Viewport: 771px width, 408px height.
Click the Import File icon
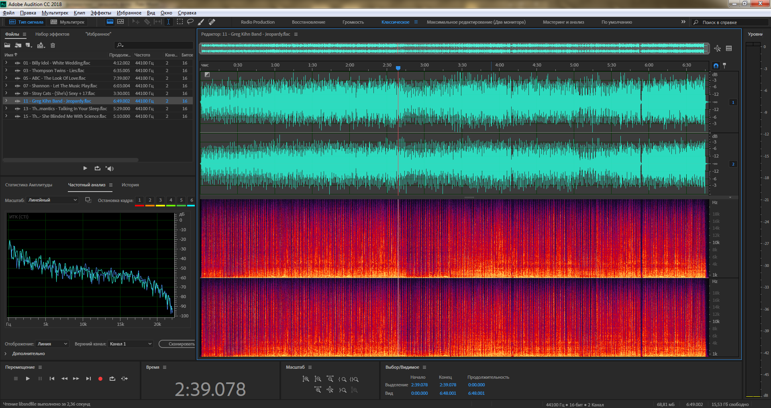click(18, 45)
